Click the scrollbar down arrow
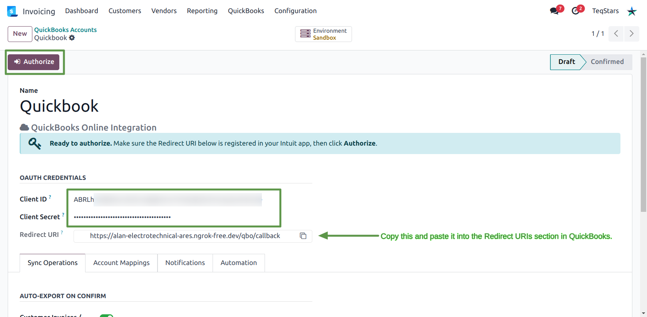Image resolution: width=647 pixels, height=317 pixels. [x=644, y=313]
